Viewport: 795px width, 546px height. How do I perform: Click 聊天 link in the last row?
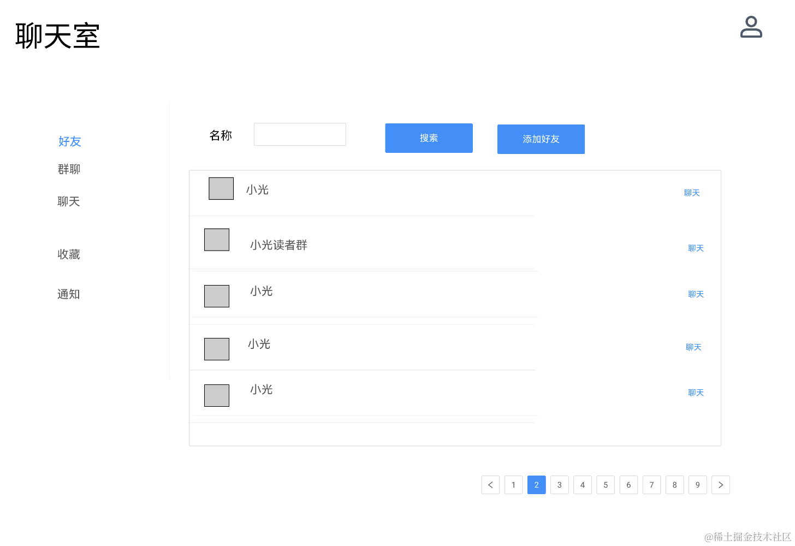click(696, 393)
